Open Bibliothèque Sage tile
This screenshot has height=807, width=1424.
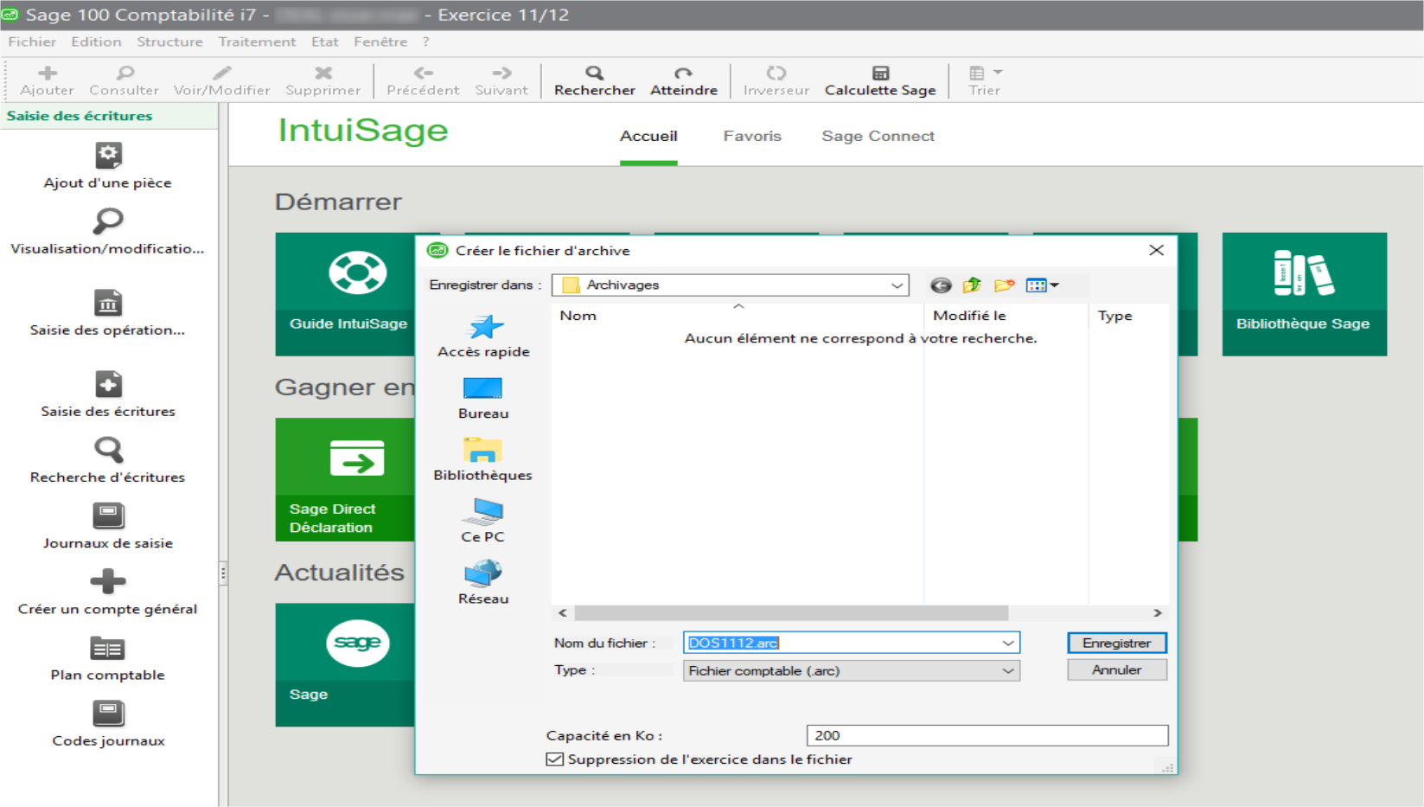tap(1303, 294)
